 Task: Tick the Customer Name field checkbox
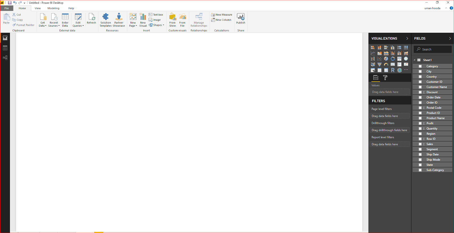pos(420,87)
